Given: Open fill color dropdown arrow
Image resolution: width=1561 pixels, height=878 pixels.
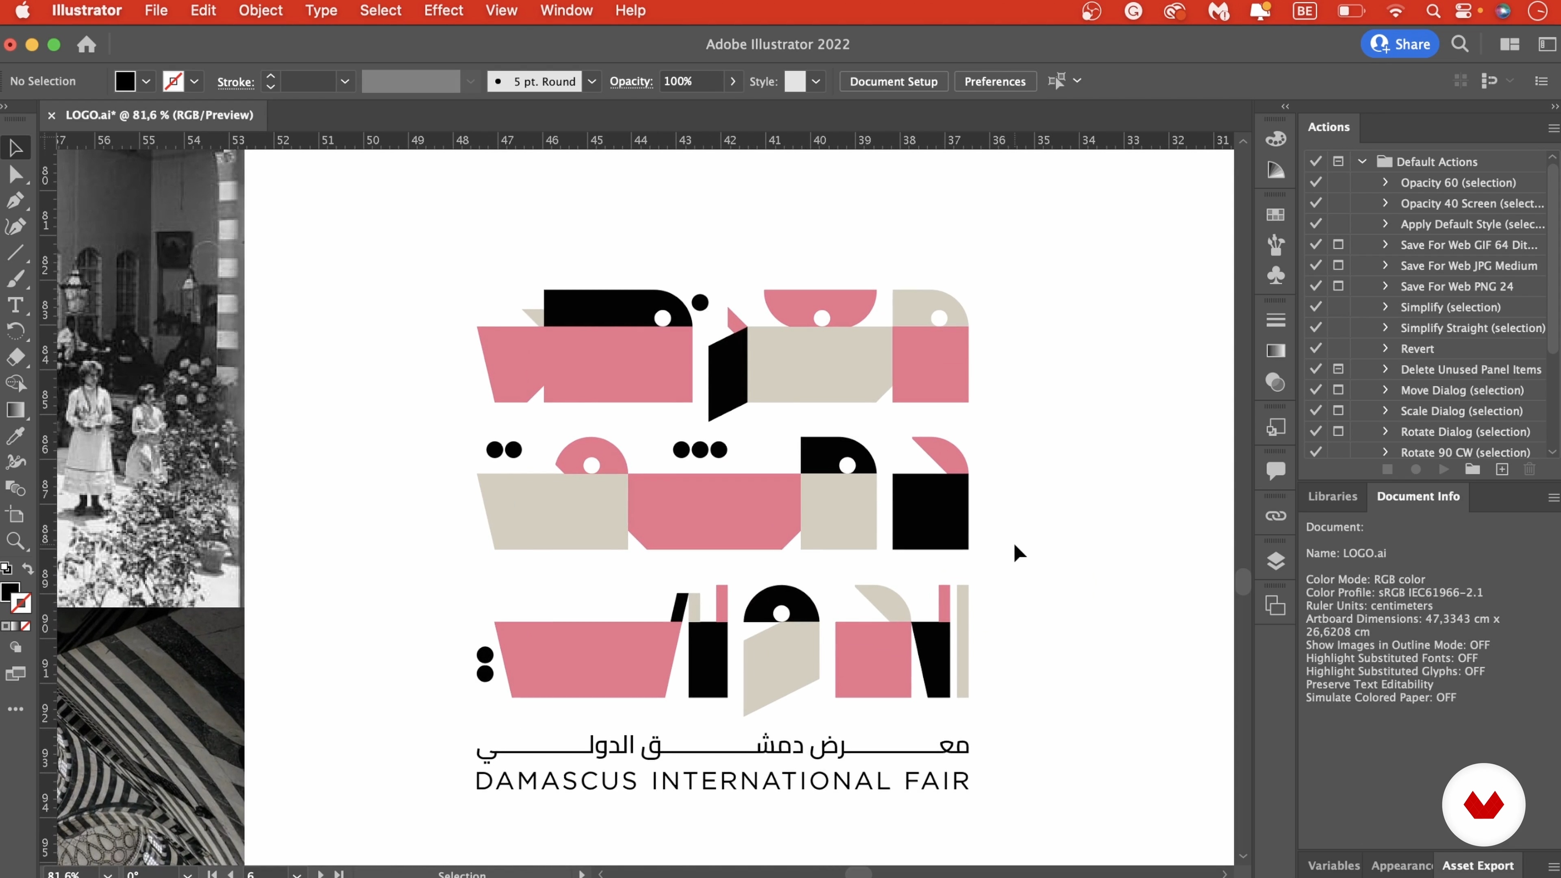Looking at the screenshot, I should pos(146,81).
